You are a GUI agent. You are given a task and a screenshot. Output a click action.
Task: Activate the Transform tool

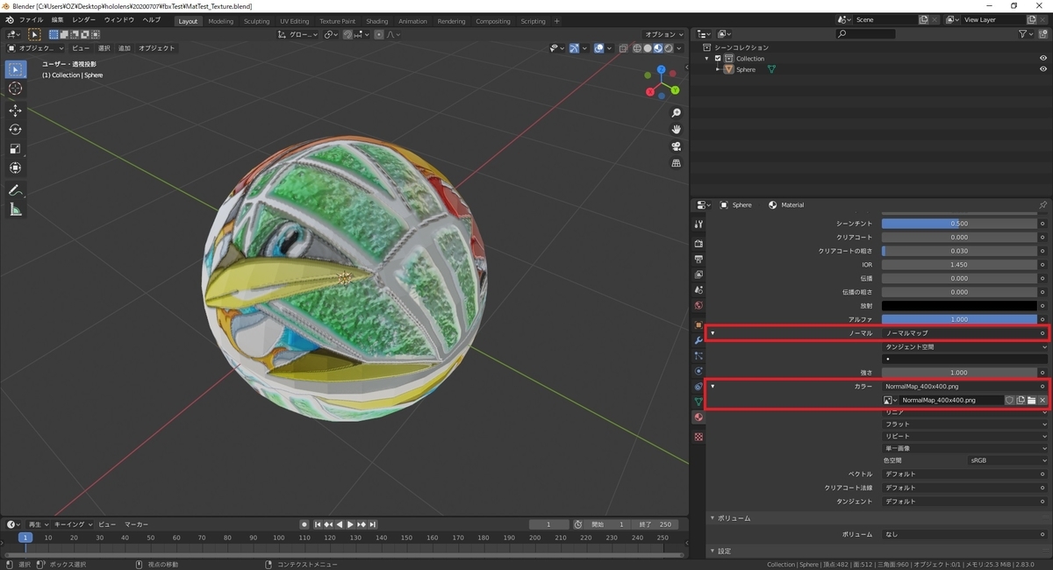pyautogui.click(x=16, y=168)
